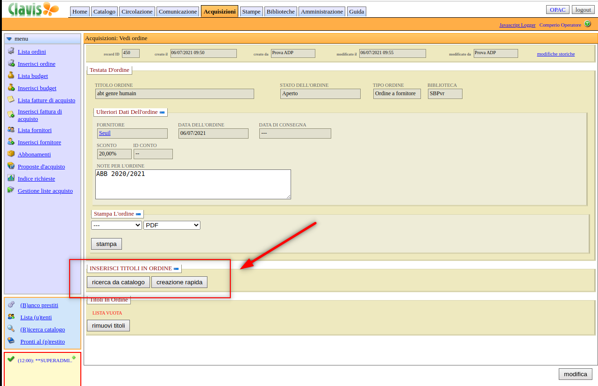The image size is (598, 386).
Task: Open the Circolazione tab
Action: point(137,12)
